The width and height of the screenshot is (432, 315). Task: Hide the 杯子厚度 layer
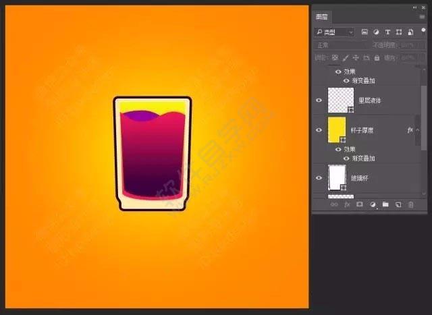[319, 130]
